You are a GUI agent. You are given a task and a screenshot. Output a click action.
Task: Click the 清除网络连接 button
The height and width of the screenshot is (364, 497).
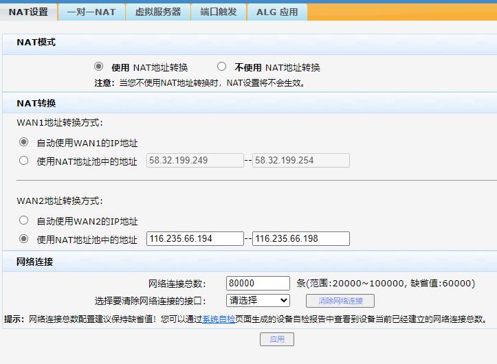click(340, 301)
